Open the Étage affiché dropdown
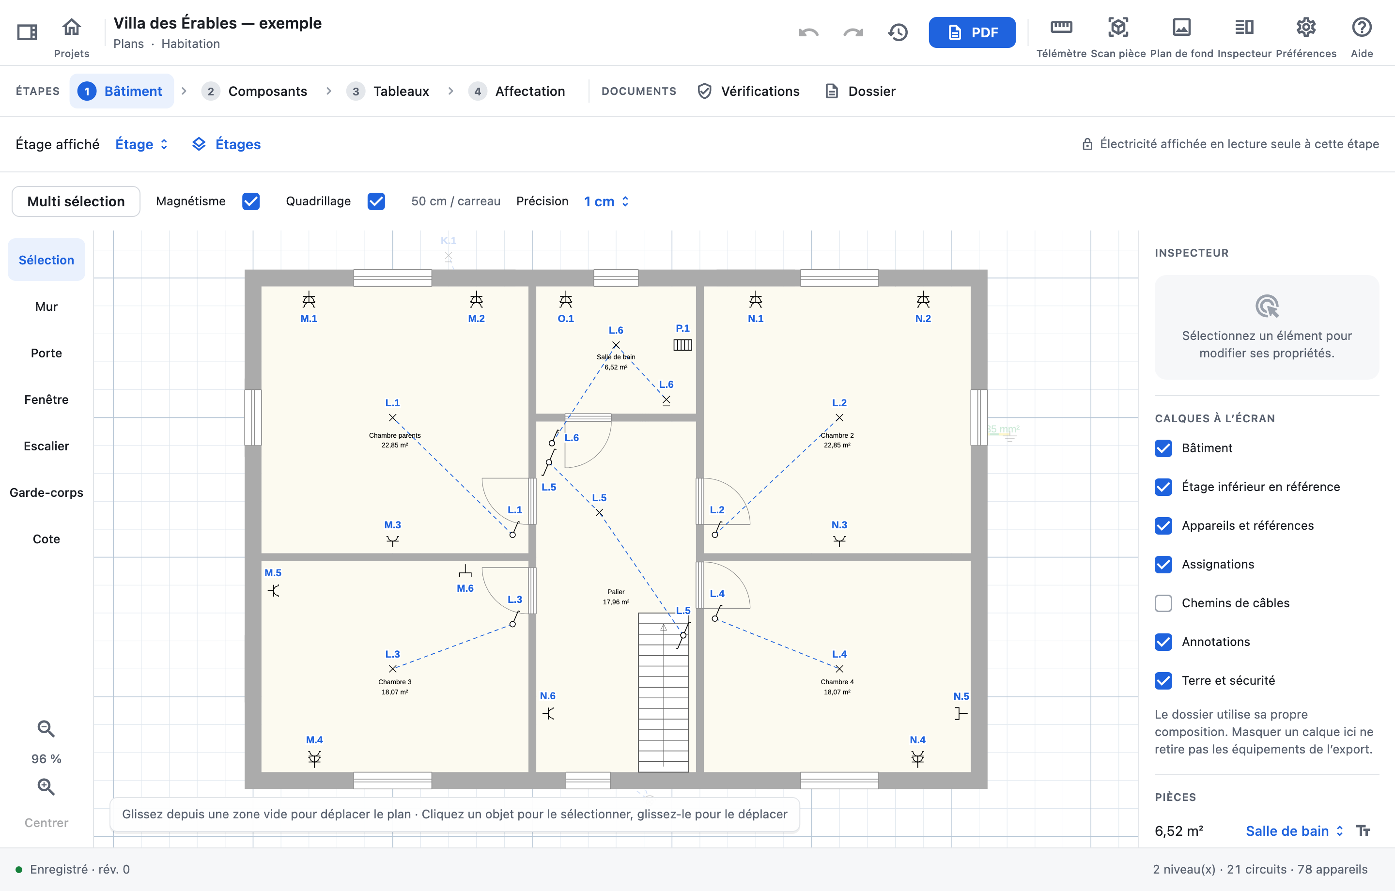Screen dimensions: 1395x891 coord(142,144)
